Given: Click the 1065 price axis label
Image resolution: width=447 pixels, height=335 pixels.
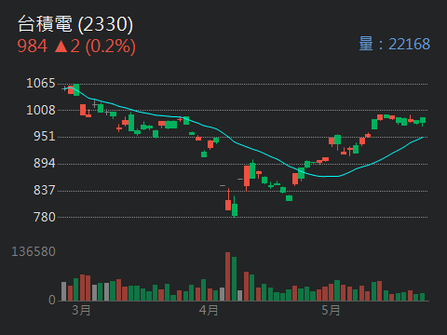Looking at the screenshot, I should pos(41,83).
